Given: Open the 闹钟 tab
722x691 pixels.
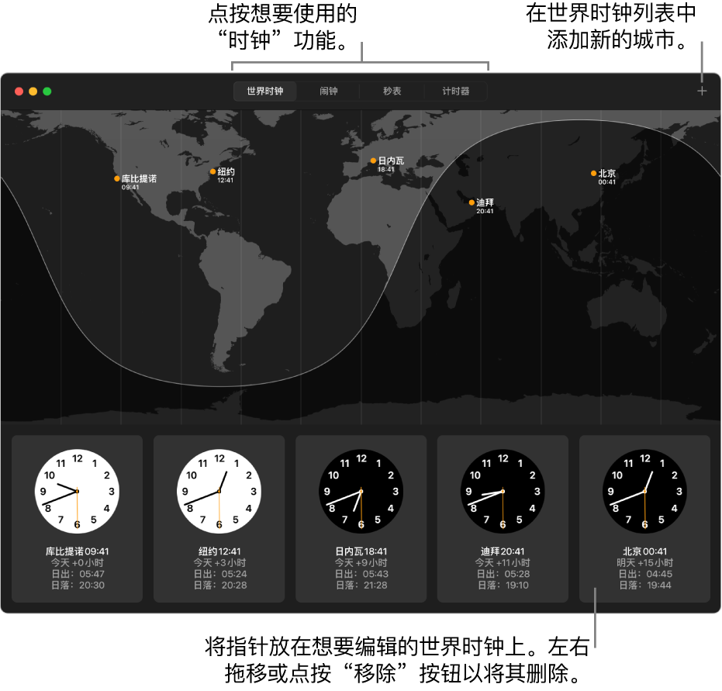Looking at the screenshot, I should tap(329, 92).
